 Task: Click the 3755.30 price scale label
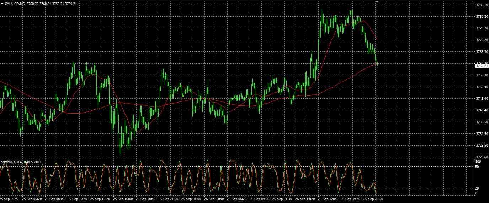[x=482, y=75]
